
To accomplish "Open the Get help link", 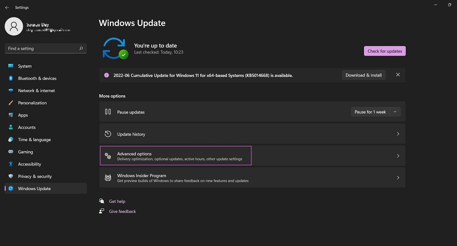I will pos(117,201).
